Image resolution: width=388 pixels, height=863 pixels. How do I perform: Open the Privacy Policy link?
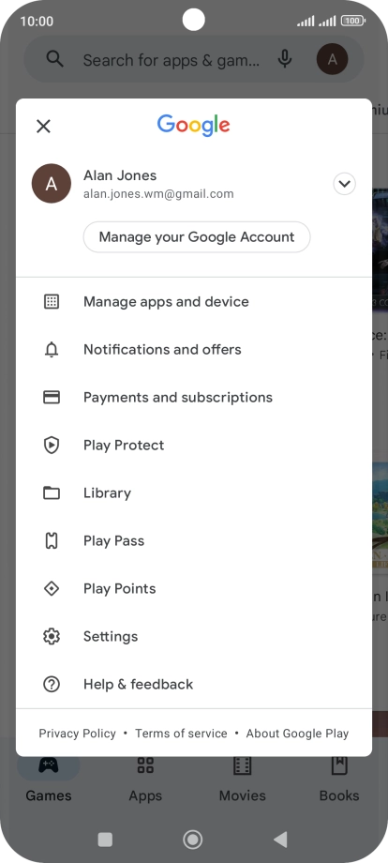coord(78,734)
